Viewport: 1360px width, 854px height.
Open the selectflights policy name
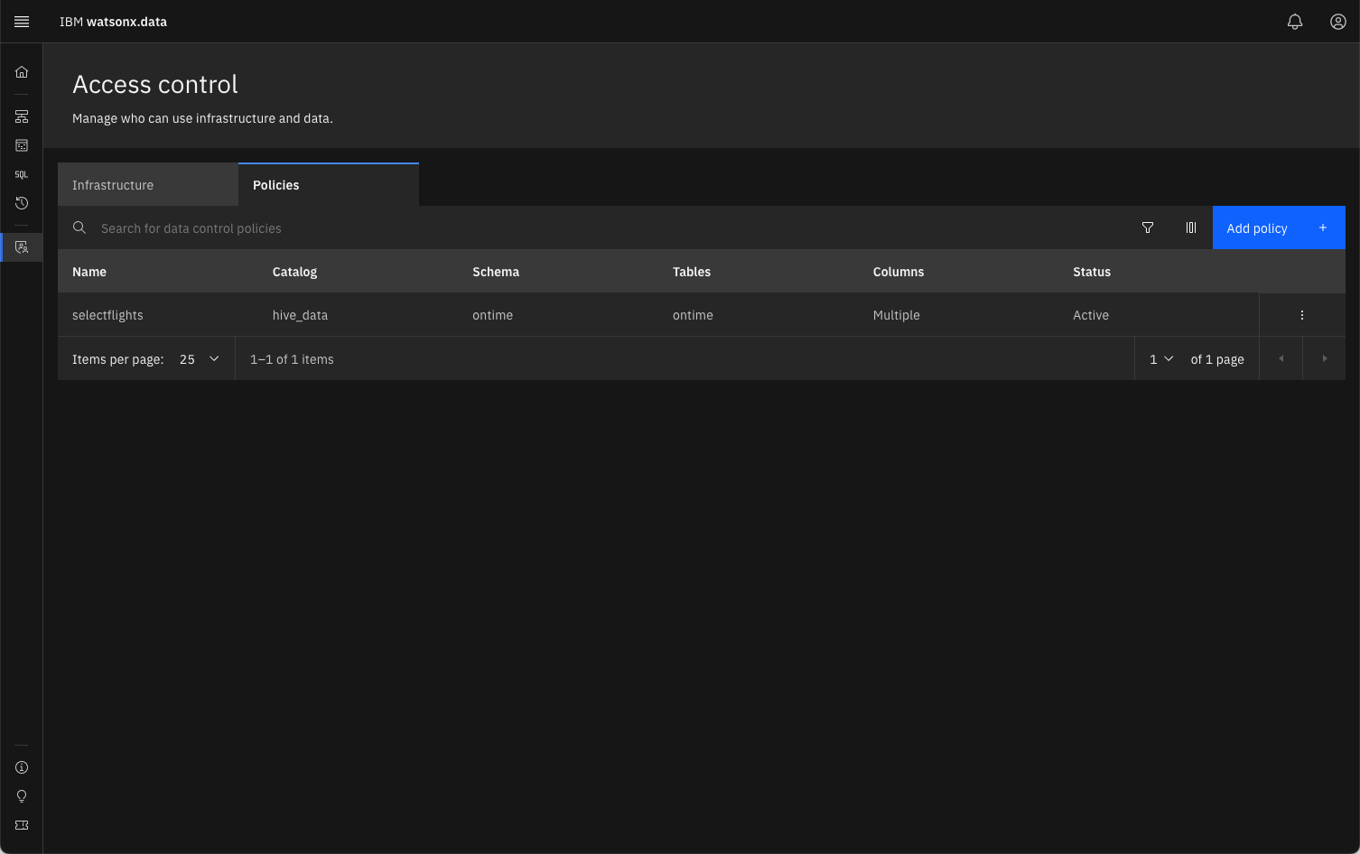pos(107,315)
